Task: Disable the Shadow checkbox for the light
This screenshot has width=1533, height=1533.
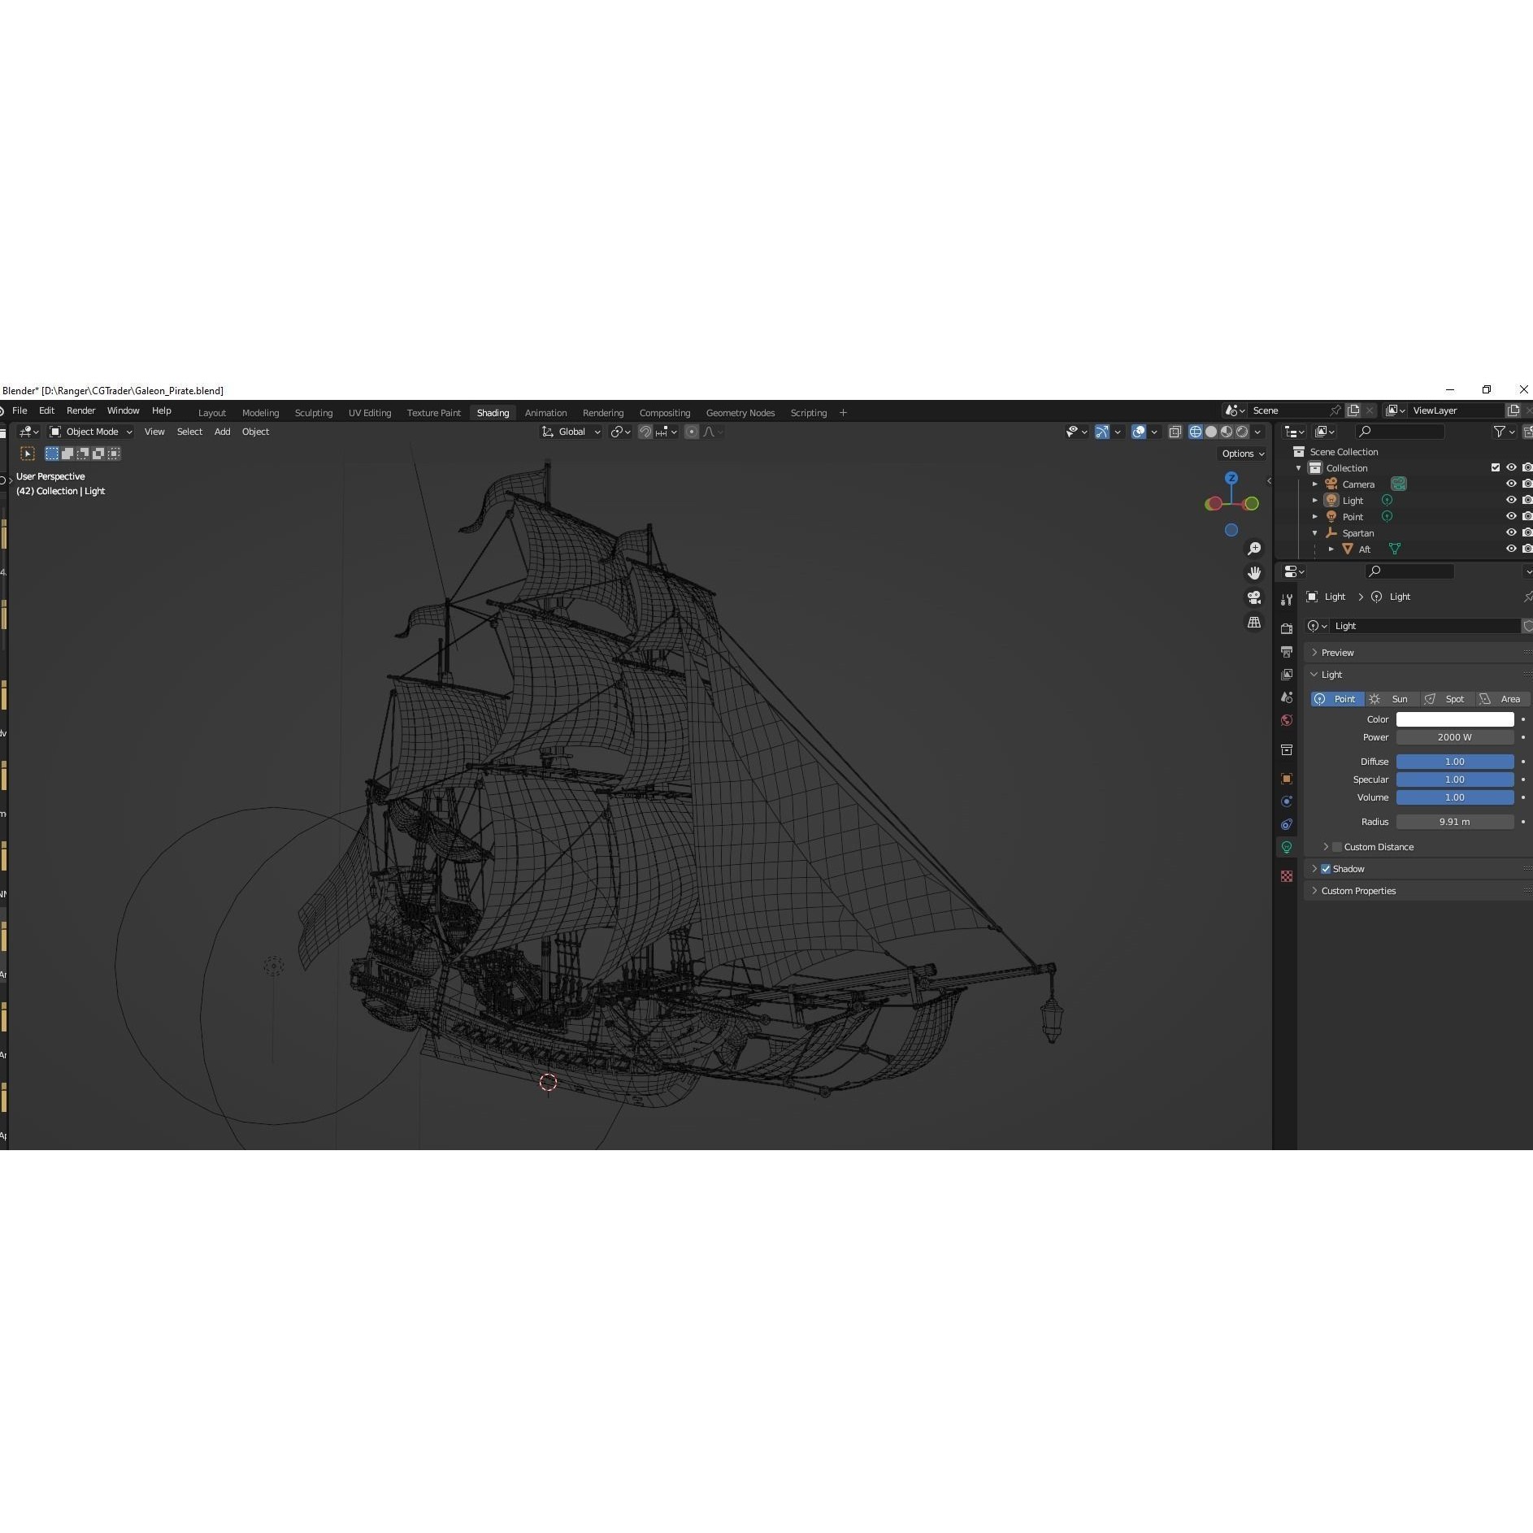Action: pyautogui.click(x=1326, y=869)
